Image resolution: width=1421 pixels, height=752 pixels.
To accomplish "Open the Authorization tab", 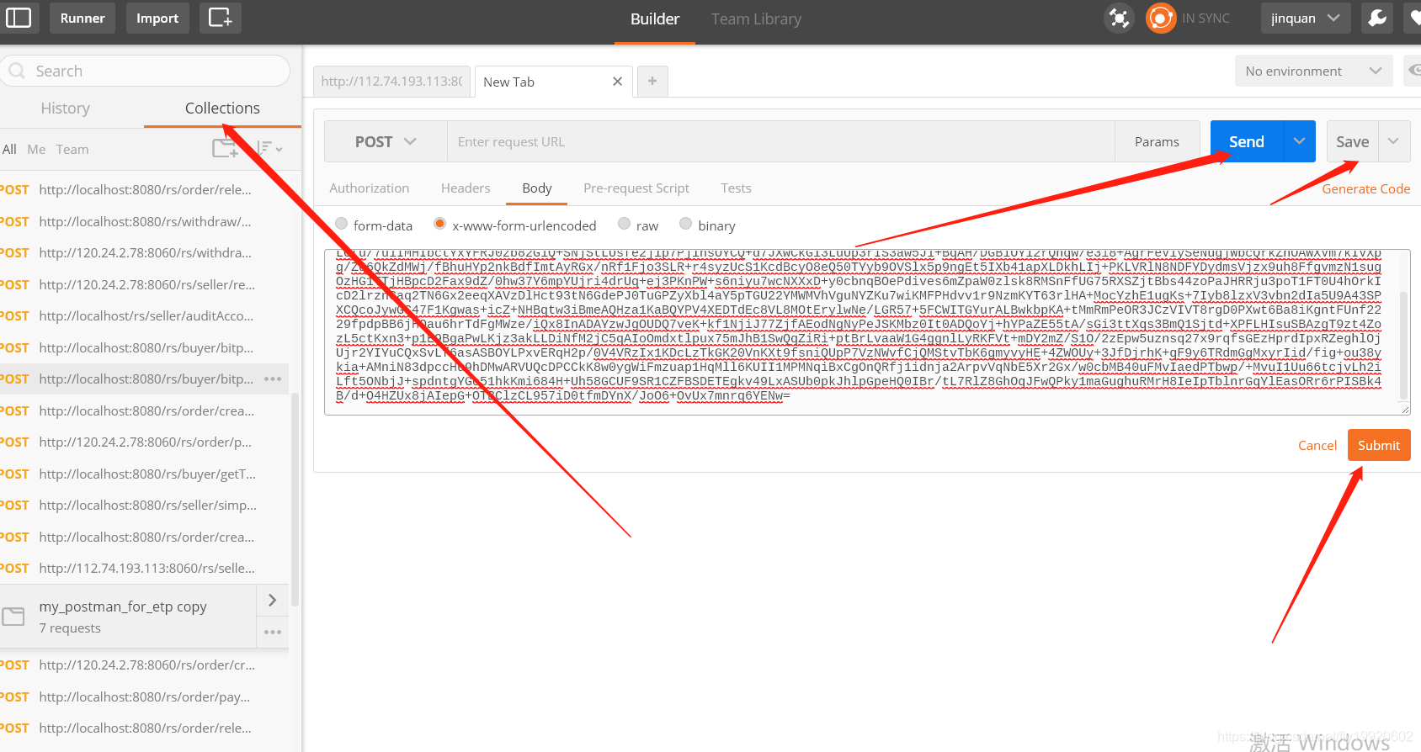I will pos(370,188).
